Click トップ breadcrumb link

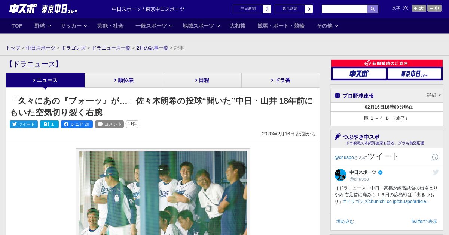pos(13,48)
